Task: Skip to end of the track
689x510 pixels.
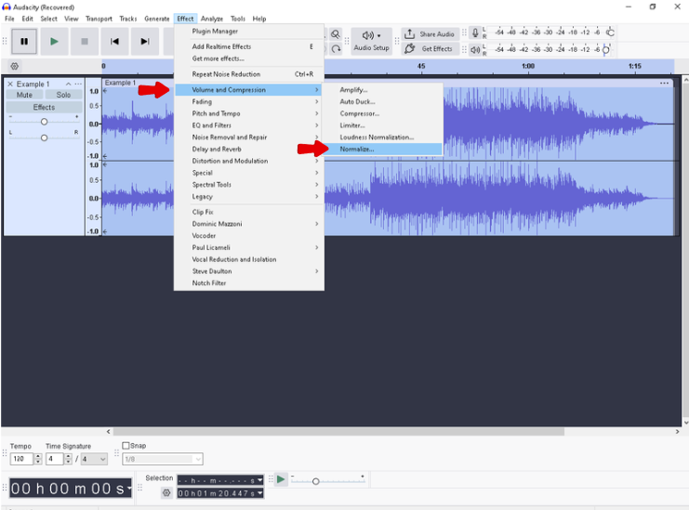Action: (145, 41)
